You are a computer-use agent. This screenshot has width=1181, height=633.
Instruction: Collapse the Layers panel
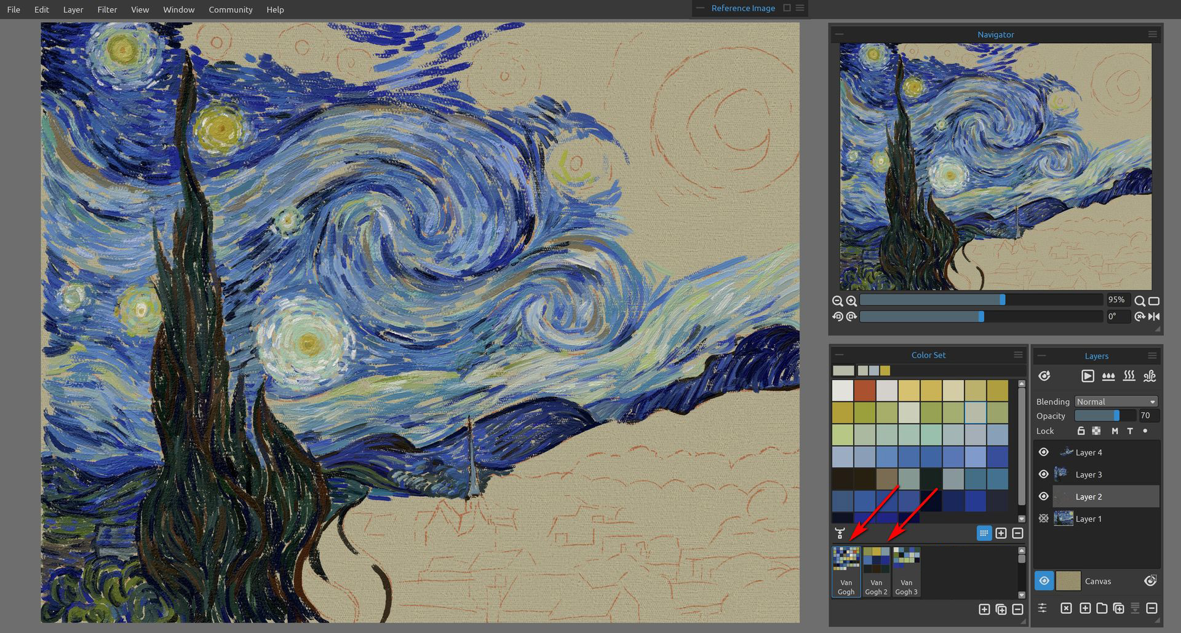click(1041, 355)
